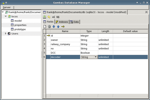
Task: Delete field using the trash can icon
Action: [49, 27]
